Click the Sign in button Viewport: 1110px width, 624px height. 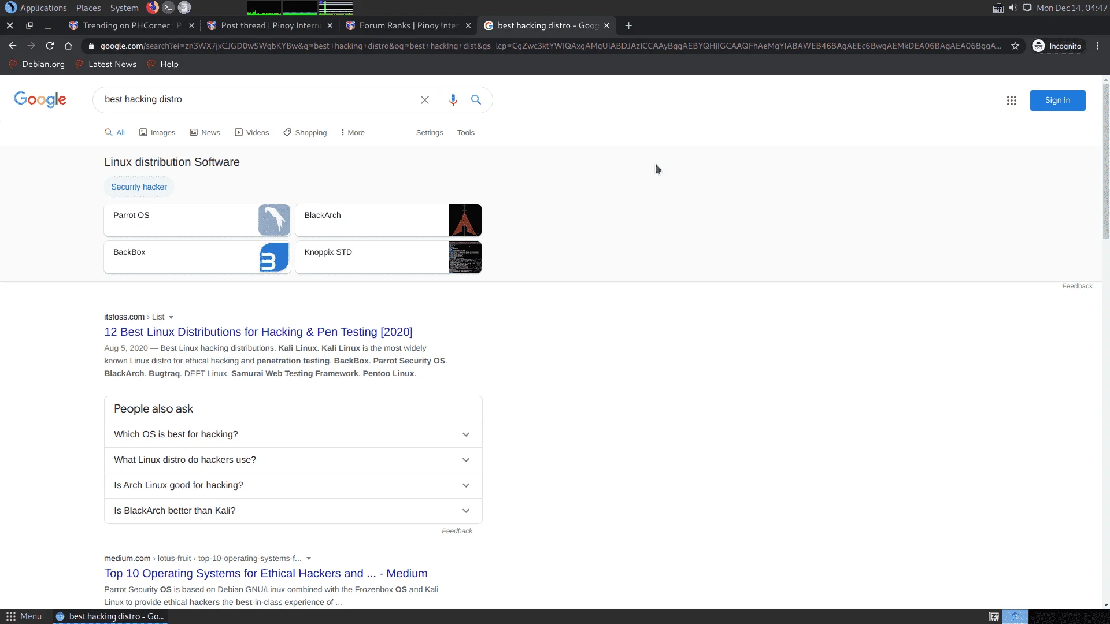tap(1057, 101)
